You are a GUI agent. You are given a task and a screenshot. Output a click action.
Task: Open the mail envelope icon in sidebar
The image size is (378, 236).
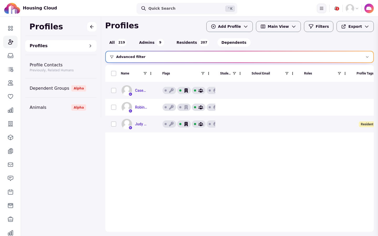tap(10, 165)
